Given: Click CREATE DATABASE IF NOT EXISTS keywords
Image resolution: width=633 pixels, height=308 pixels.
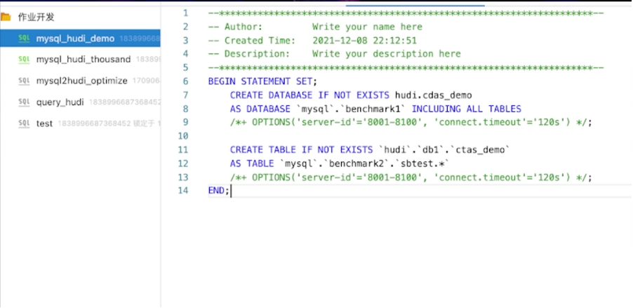Looking at the screenshot, I should click(309, 95).
